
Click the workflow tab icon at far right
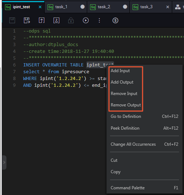coord(178,7)
